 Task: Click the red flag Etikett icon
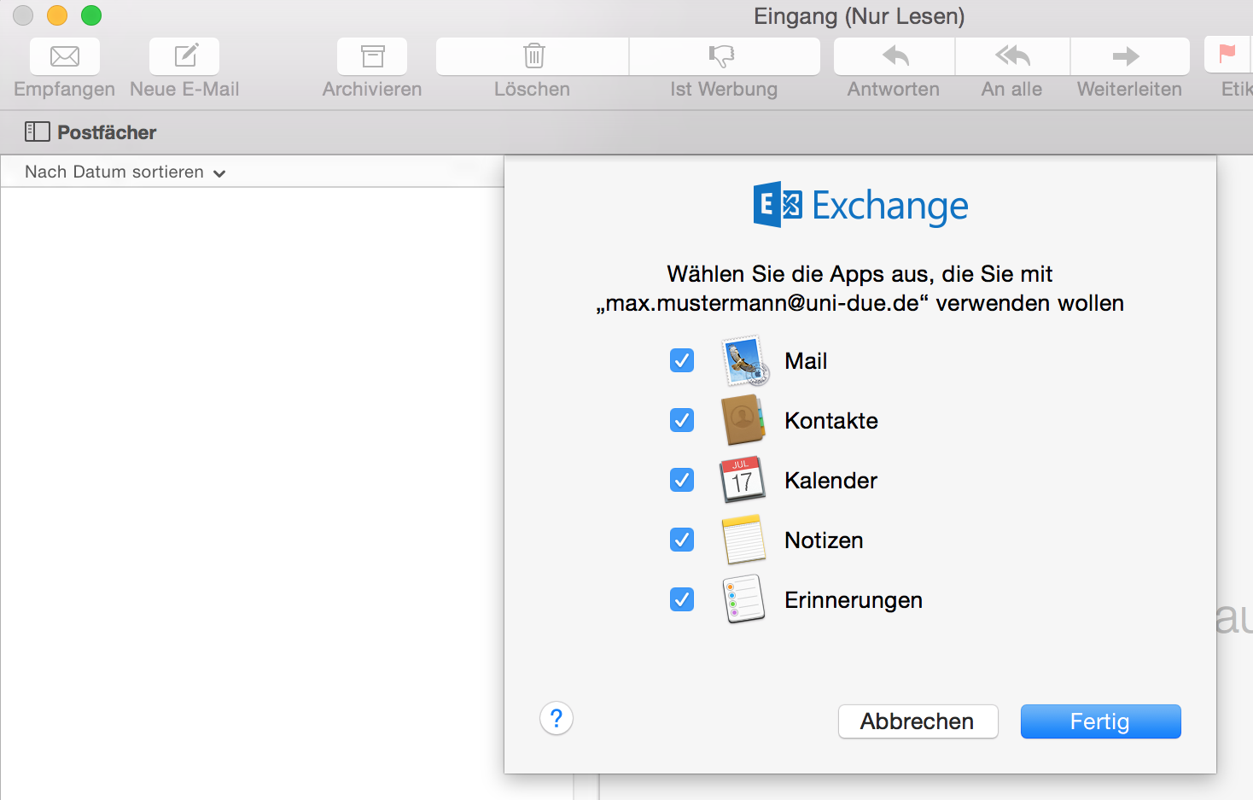pyautogui.click(x=1227, y=55)
